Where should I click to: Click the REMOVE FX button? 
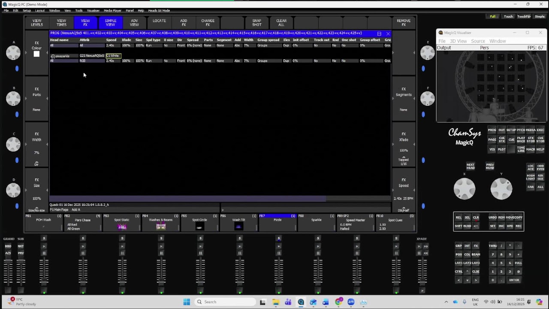[x=404, y=23]
